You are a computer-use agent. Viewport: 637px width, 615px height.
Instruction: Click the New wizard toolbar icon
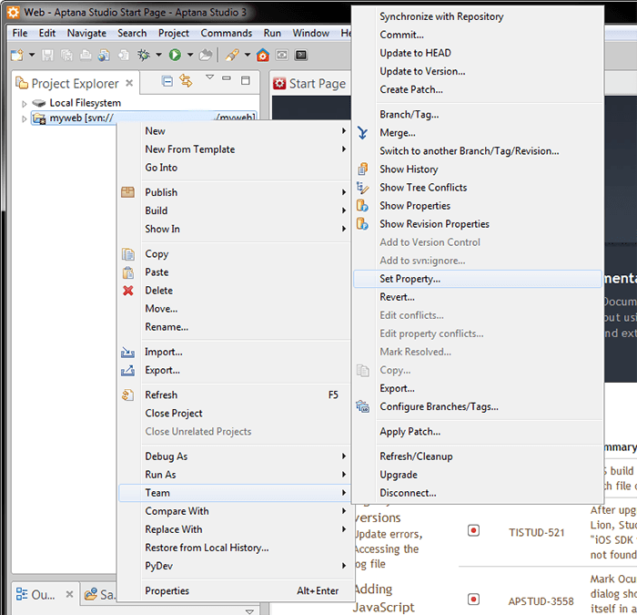[x=17, y=55]
